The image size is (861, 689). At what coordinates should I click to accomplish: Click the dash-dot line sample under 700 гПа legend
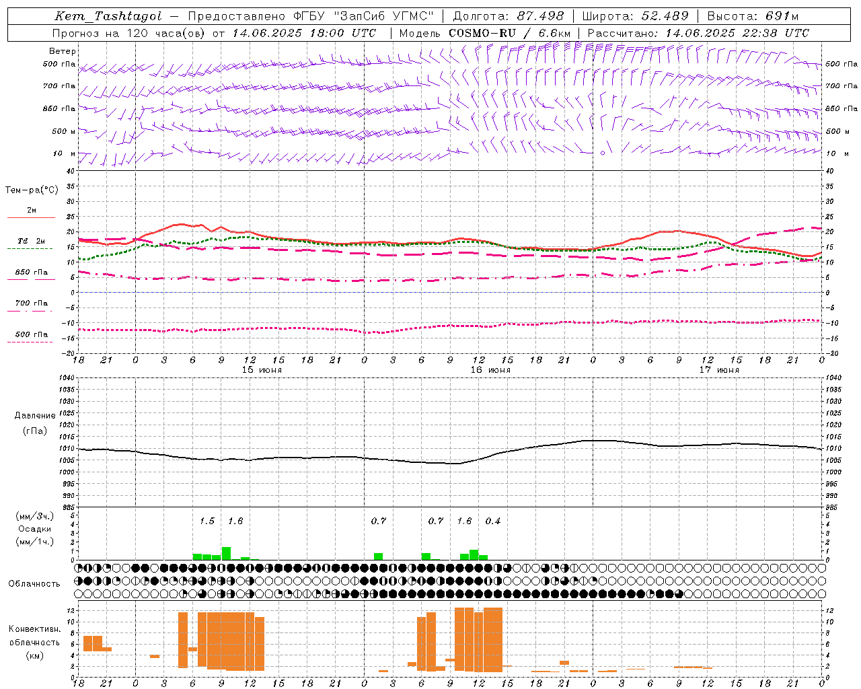coord(30,311)
